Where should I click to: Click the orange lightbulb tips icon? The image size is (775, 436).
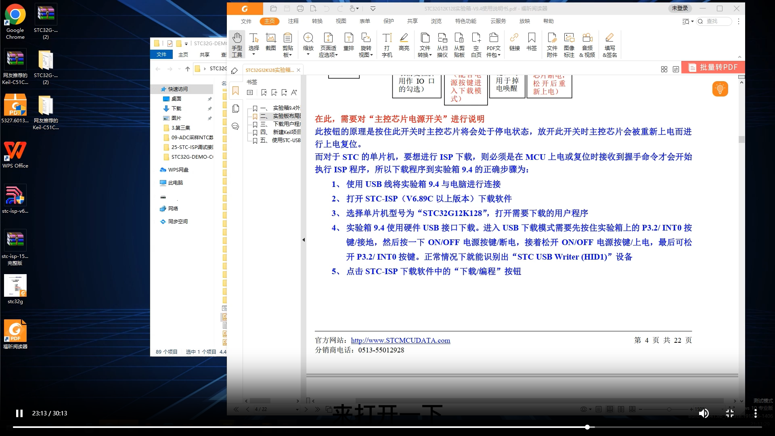tap(720, 89)
